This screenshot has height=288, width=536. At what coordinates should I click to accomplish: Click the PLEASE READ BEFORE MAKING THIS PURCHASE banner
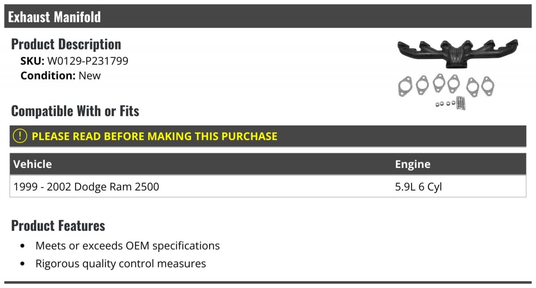(268, 136)
